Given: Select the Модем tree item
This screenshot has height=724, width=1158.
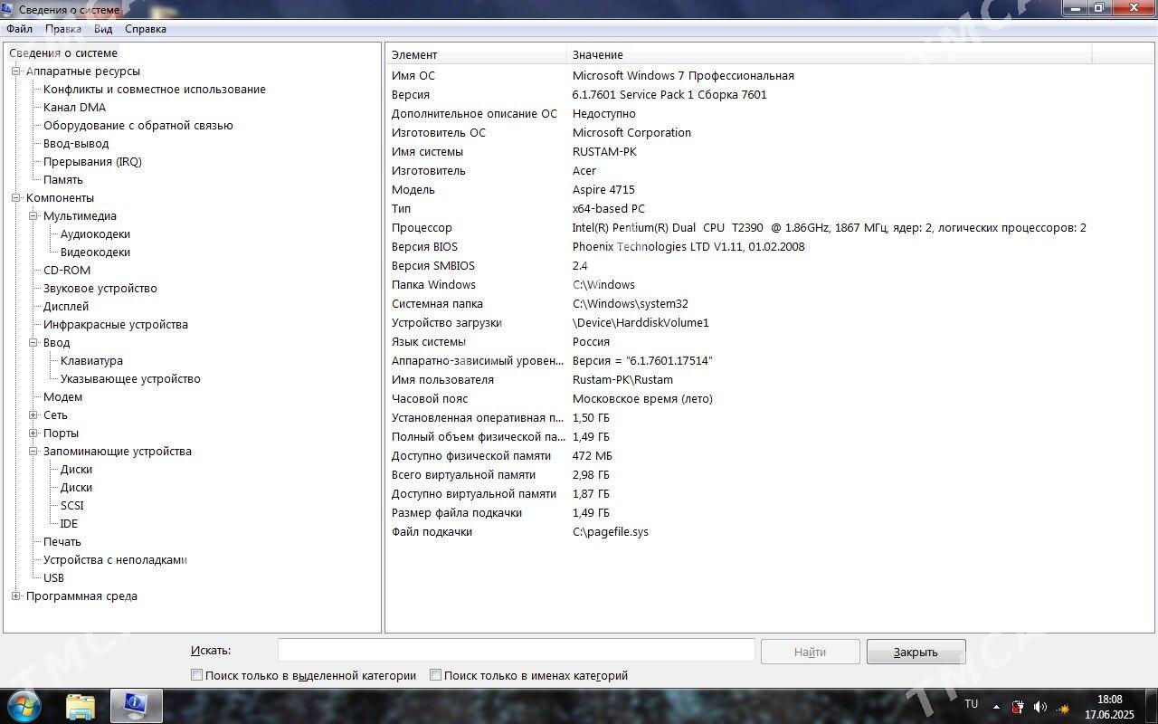Looking at the screenshot, I should click(x=62, y=397).
